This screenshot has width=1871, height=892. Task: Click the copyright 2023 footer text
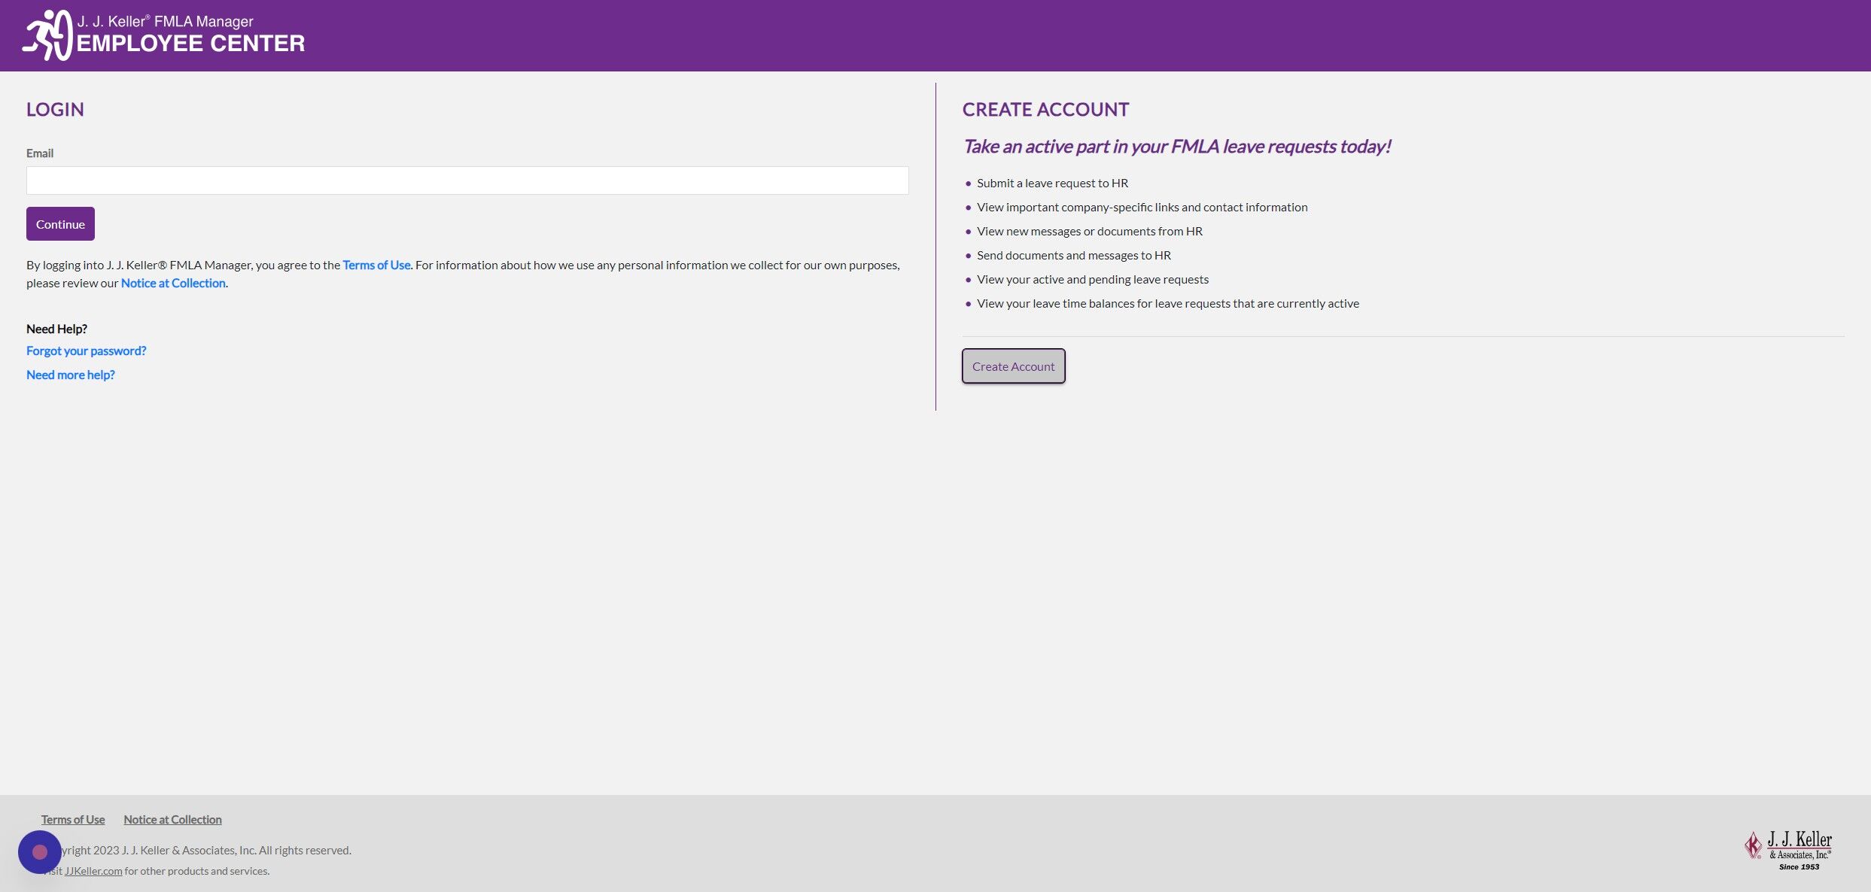click(x=198, y=850)
